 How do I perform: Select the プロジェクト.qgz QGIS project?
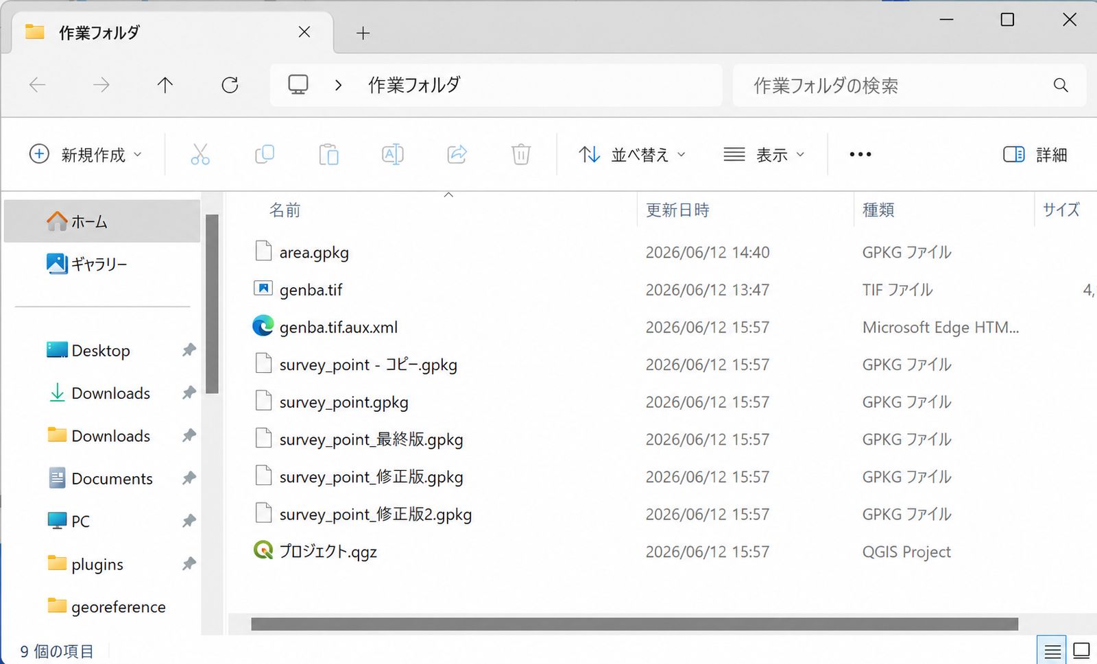pos(328,552)
